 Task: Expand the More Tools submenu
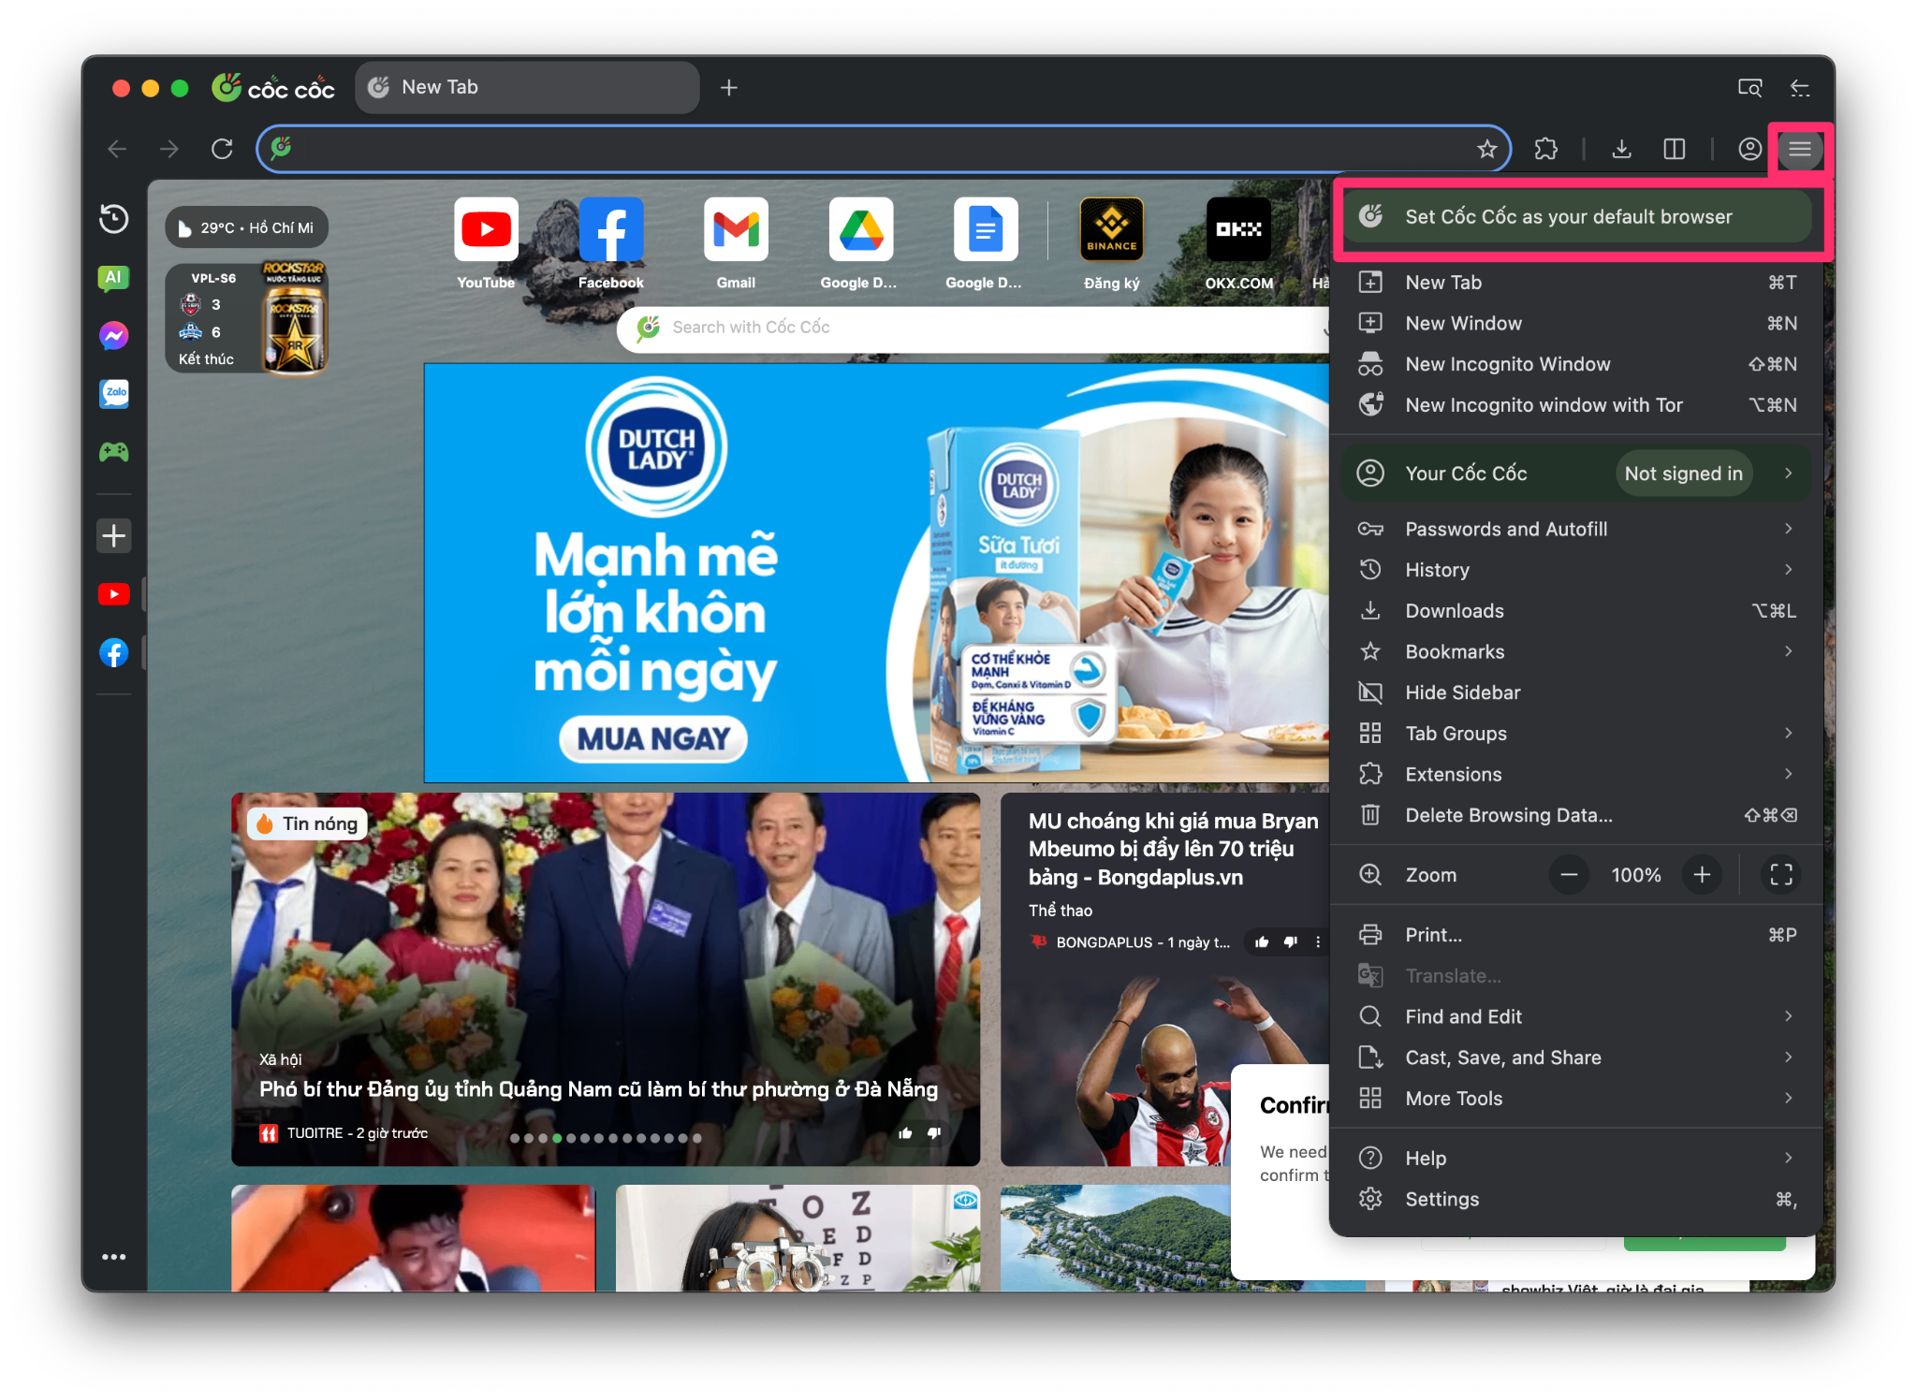tap(1575, 1099)
